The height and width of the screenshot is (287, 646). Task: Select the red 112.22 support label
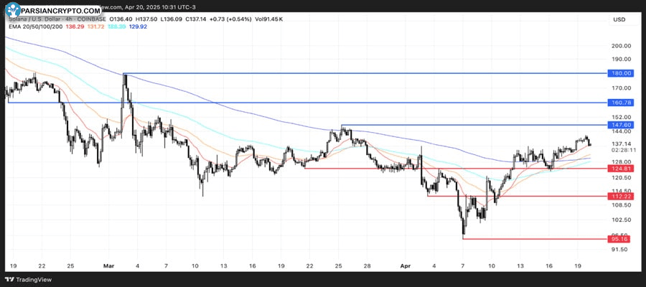[622, 197]
